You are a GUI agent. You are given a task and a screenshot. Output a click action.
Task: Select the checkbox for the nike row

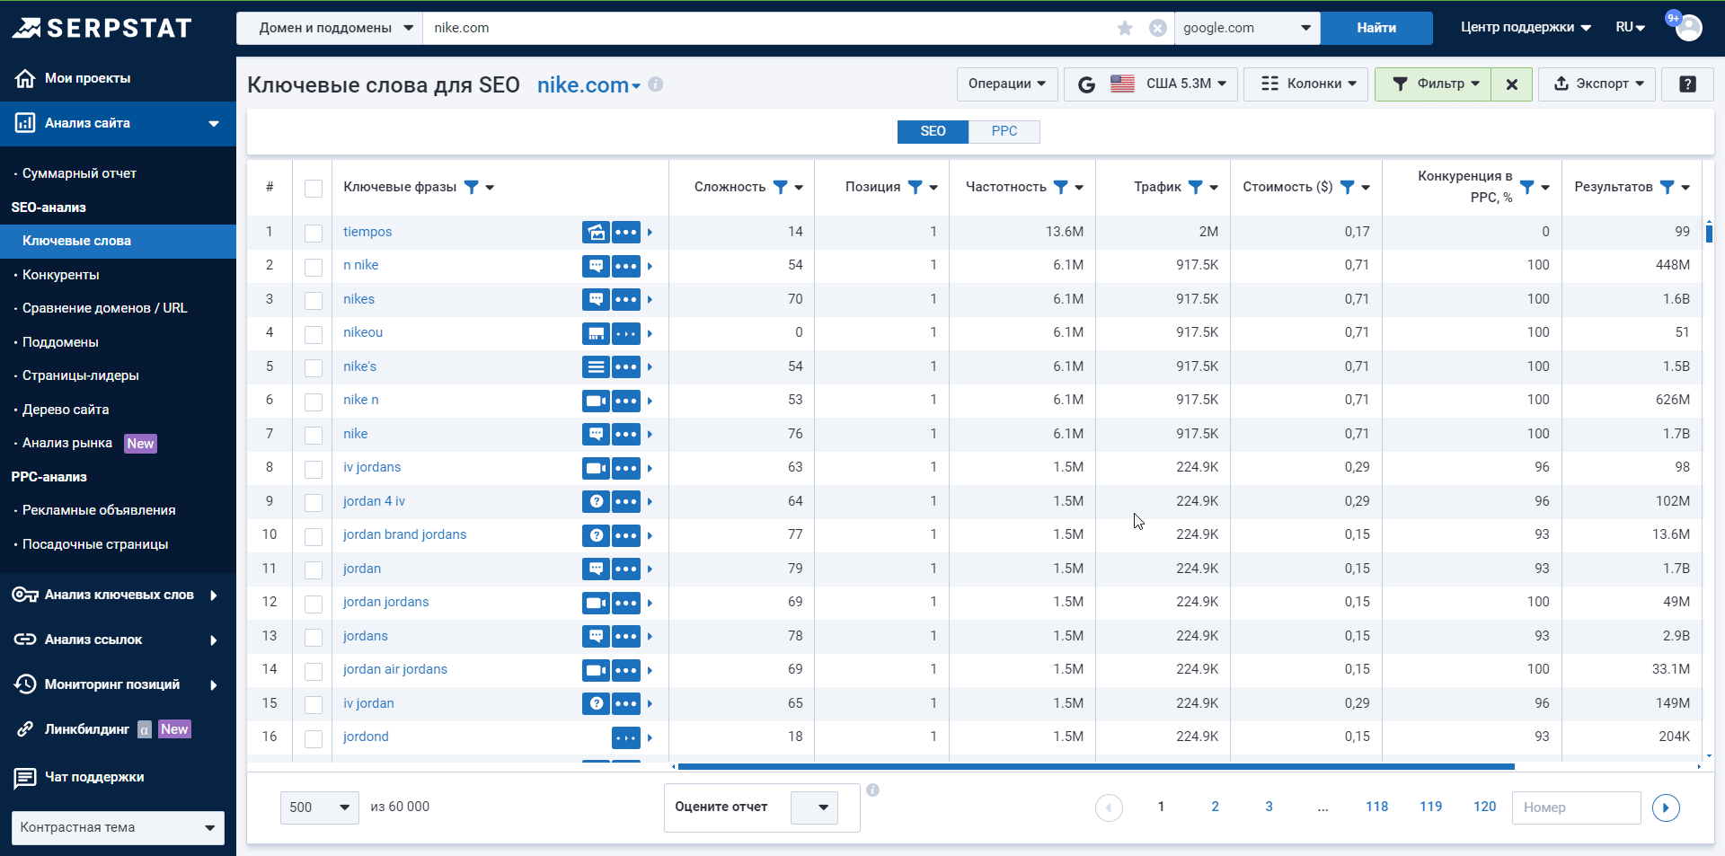click(x=314, y=435)
